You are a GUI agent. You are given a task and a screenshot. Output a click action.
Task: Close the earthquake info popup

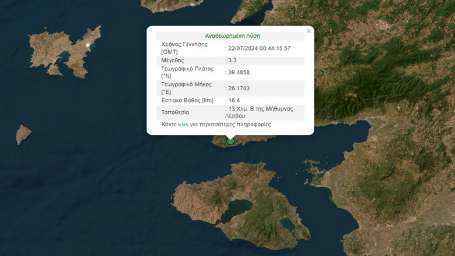tap(309, 31)
